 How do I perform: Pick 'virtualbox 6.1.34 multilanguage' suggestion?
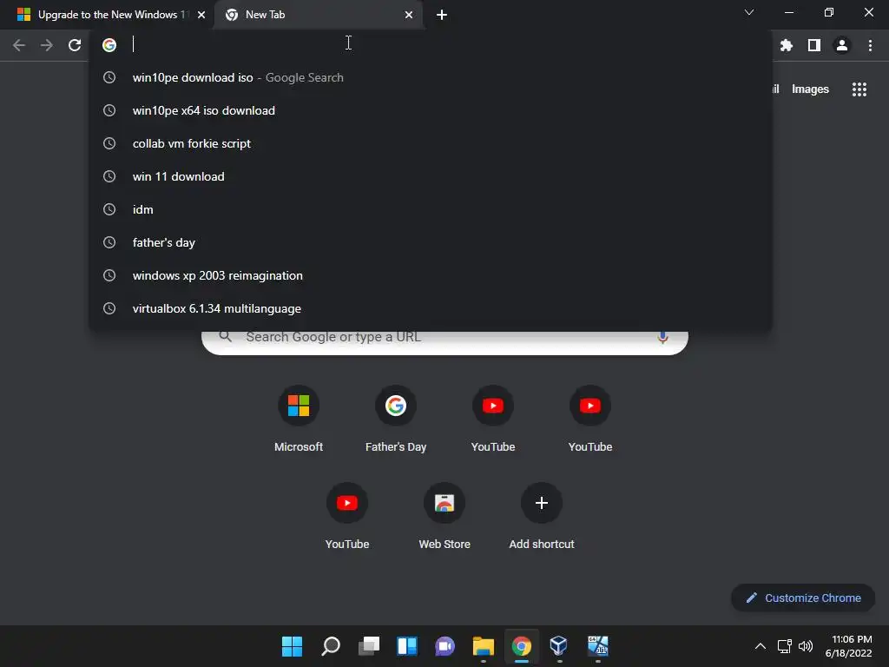[431, 308]
